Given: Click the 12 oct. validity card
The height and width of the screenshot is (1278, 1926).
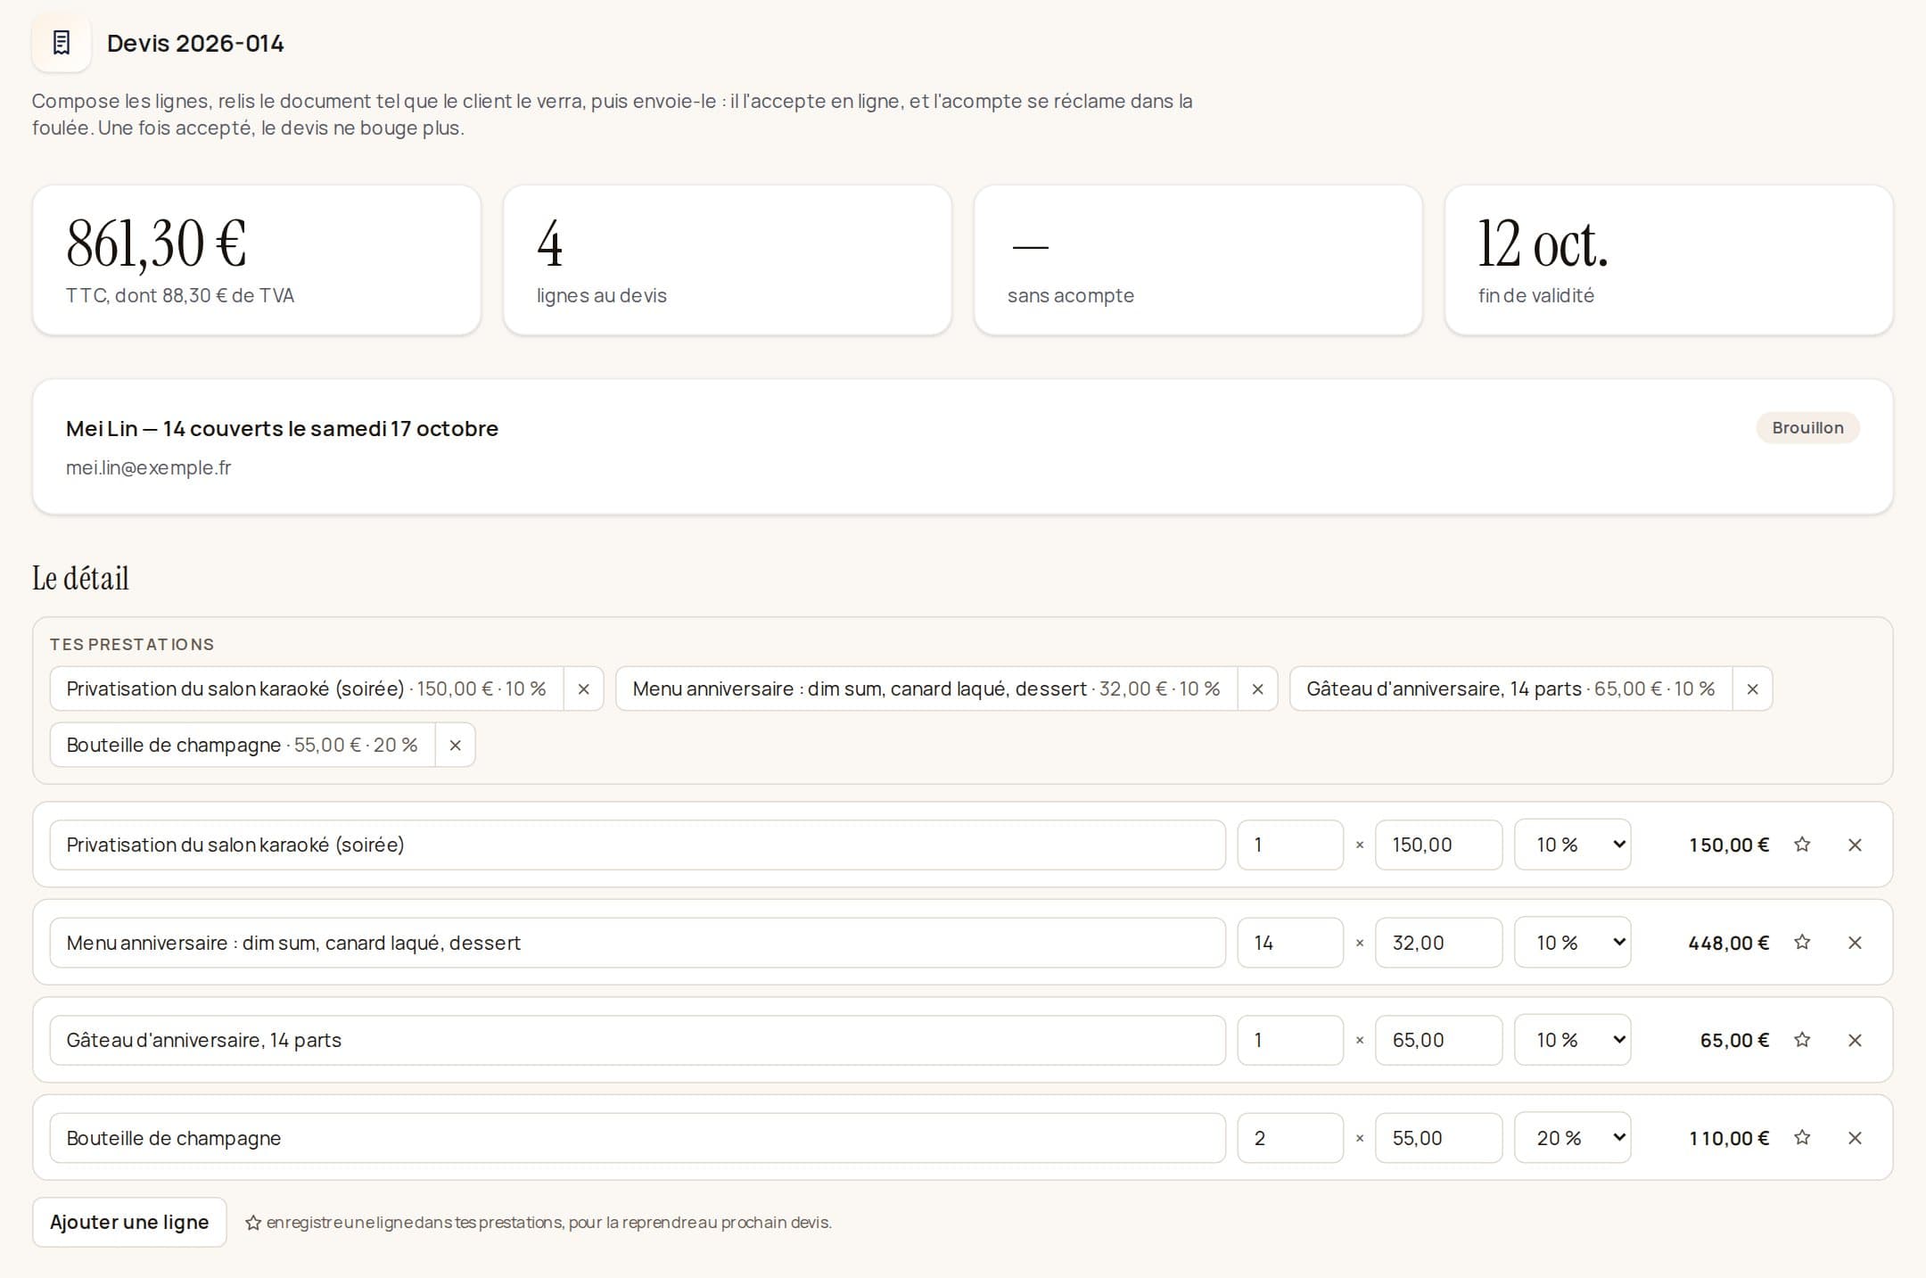Looking at the screenshot, I should click(x=1668, y=260).
